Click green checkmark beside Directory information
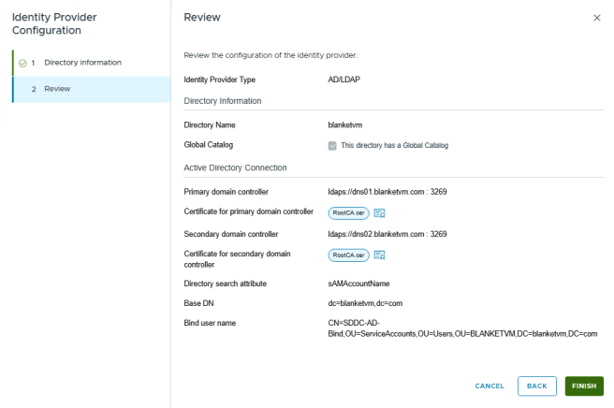Viewport: 614px width, 408px height. point(22,63)
